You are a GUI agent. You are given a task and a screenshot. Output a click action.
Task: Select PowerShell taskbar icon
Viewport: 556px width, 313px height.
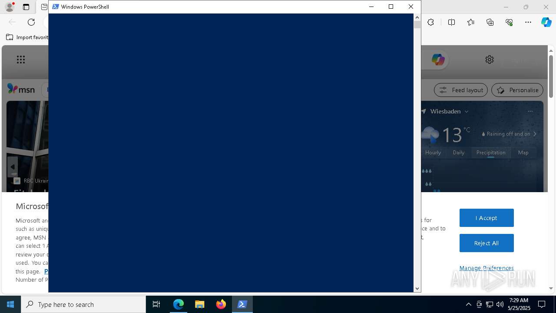click(x=242, y=304)
